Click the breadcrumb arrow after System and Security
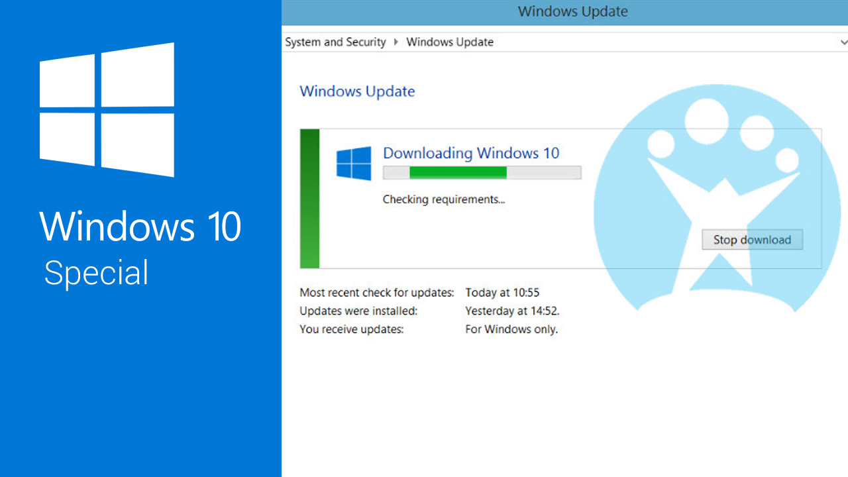Viewport: 848px width, 477px height. tap(396, 42)
